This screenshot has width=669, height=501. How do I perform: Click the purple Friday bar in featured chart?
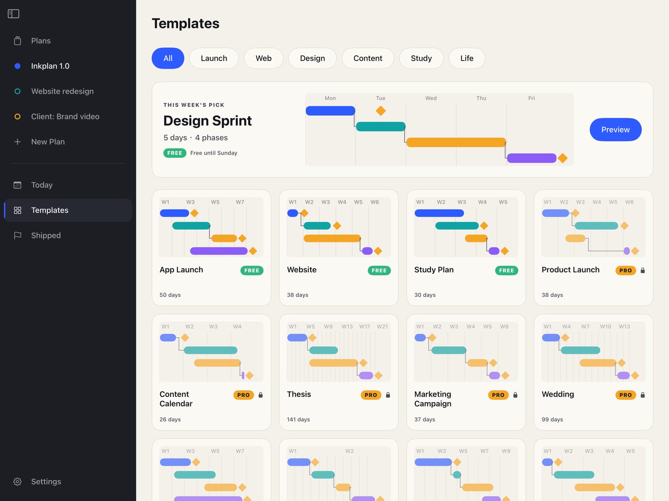pos(531,158)
